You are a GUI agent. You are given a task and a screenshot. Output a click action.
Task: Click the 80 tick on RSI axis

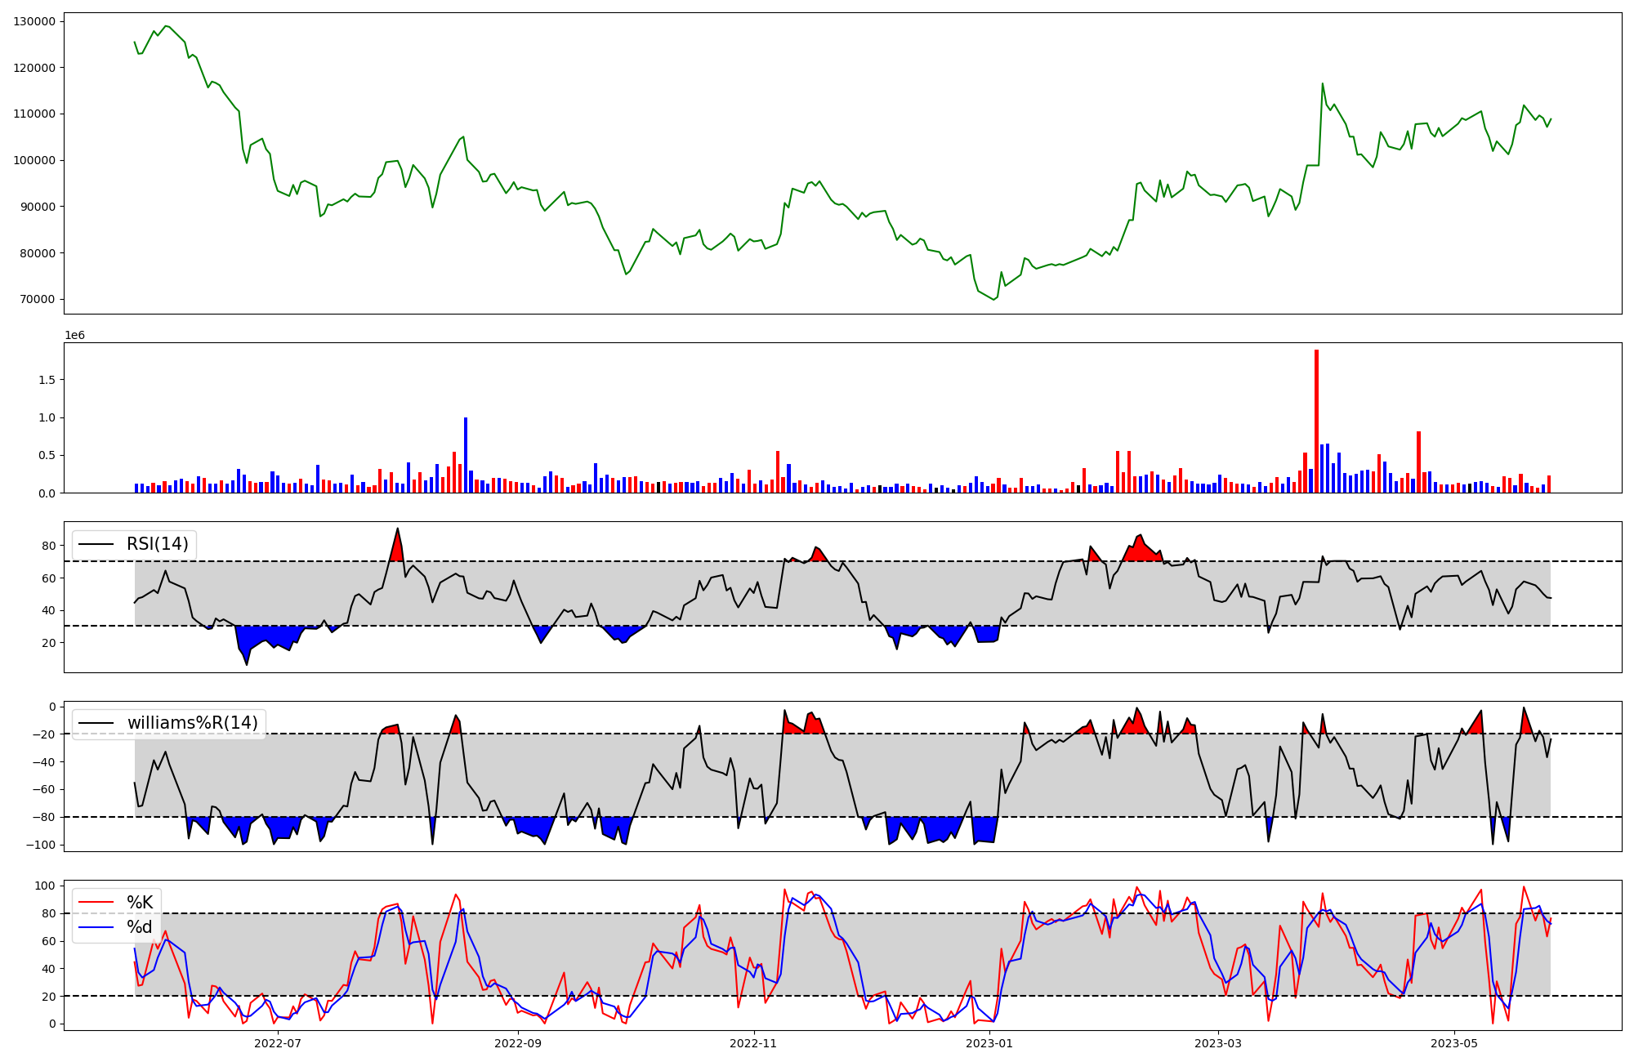[49, 546]
